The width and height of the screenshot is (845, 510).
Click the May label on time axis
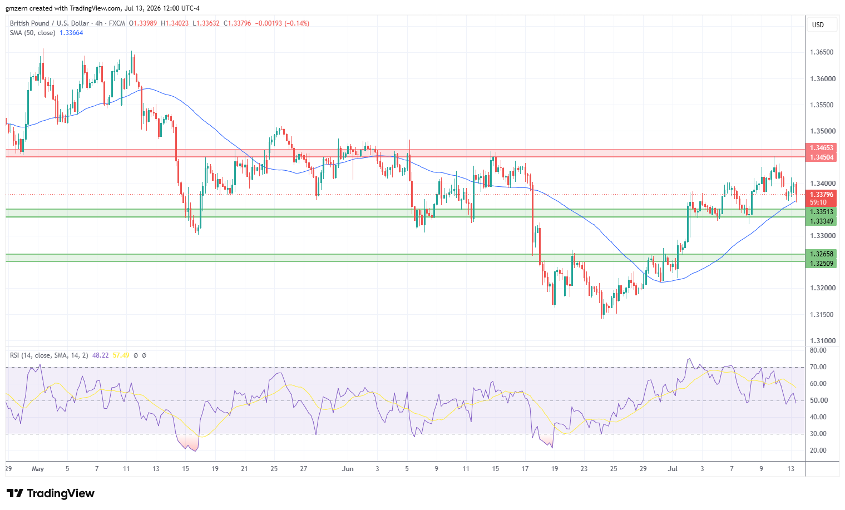click(x=38, y=469)
